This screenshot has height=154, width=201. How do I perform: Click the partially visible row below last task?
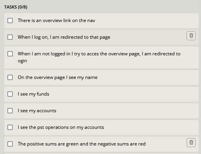[101, 154]
